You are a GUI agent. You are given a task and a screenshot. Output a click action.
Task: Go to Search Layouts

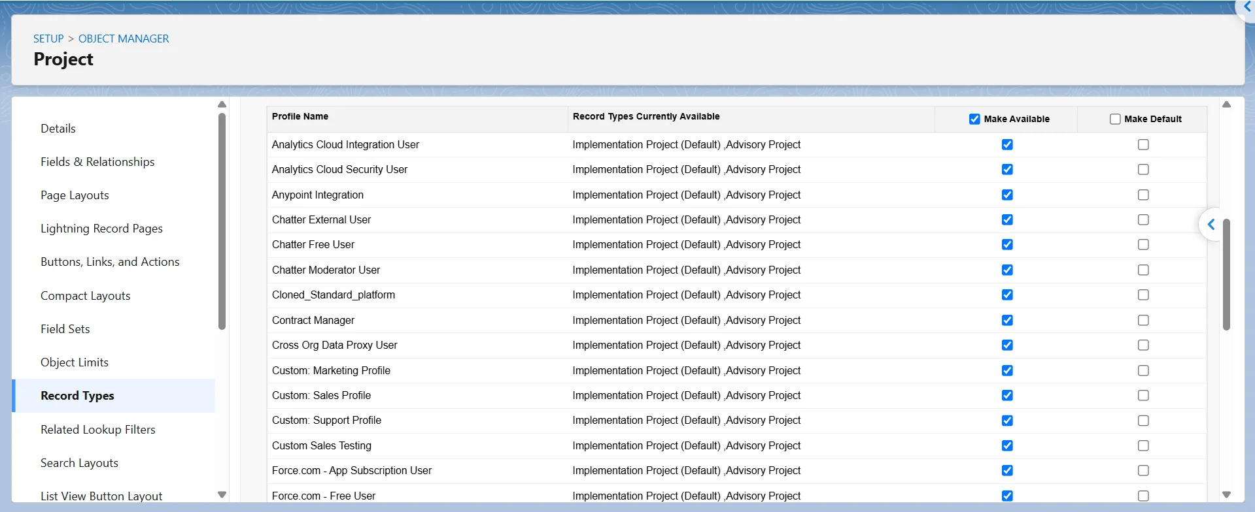79,463
